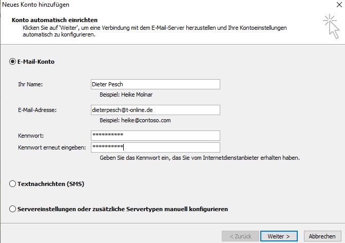Image resolution: width=345 pixels, height=243 pixels.
Task: Click the 'E-Mail-Adresse:' label
Action: 37,110
